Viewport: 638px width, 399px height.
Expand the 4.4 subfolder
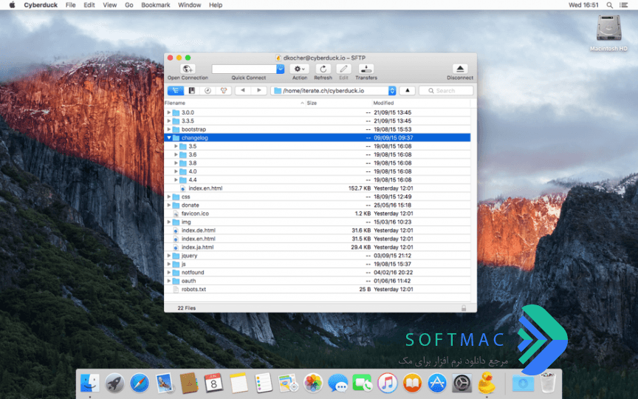click(176, 180)
